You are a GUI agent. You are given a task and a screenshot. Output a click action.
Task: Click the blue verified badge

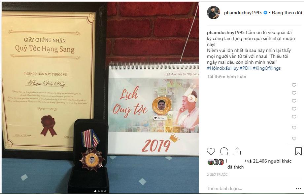tap(265, 13)
